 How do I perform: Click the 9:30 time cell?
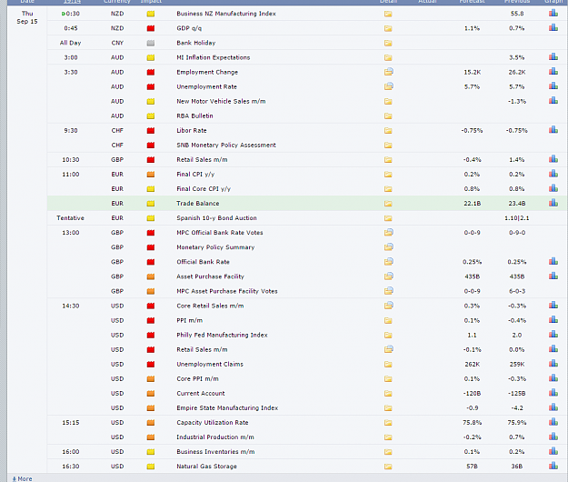coord(71,130)
